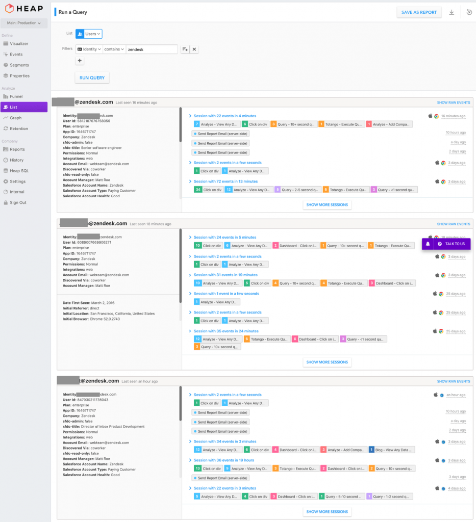Open the Identity filter property dropdown
The image size is (476, 522).
point(89,49)
